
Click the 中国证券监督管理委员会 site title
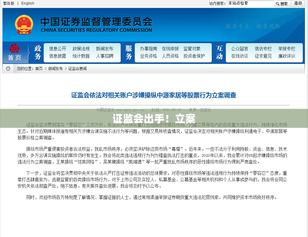(97, 22)
